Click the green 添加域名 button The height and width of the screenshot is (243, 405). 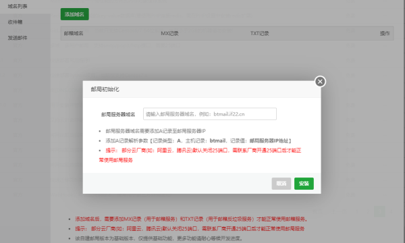75,14
